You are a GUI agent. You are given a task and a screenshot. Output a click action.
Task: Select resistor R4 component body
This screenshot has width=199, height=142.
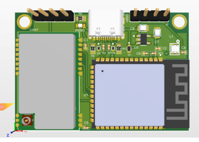pos(119,48)
